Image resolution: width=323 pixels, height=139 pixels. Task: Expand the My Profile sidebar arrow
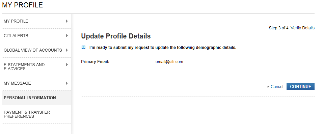(67, 21)
